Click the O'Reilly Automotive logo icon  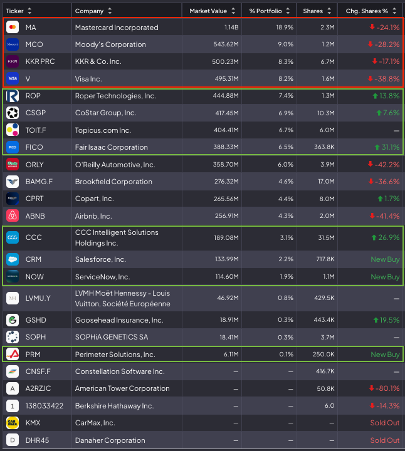[x=13, y=165]
